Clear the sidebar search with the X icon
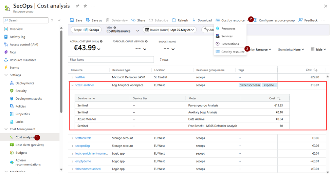331x174 pixels. coord(52,20)
